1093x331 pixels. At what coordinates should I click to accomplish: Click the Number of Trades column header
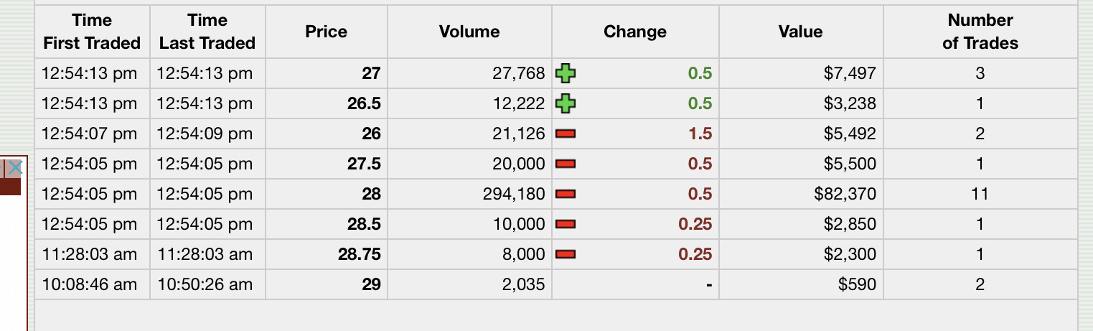pyautogui.click(x=980, y=32)
